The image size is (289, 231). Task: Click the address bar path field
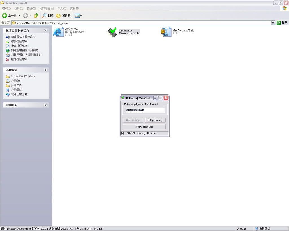click(141, 23)
